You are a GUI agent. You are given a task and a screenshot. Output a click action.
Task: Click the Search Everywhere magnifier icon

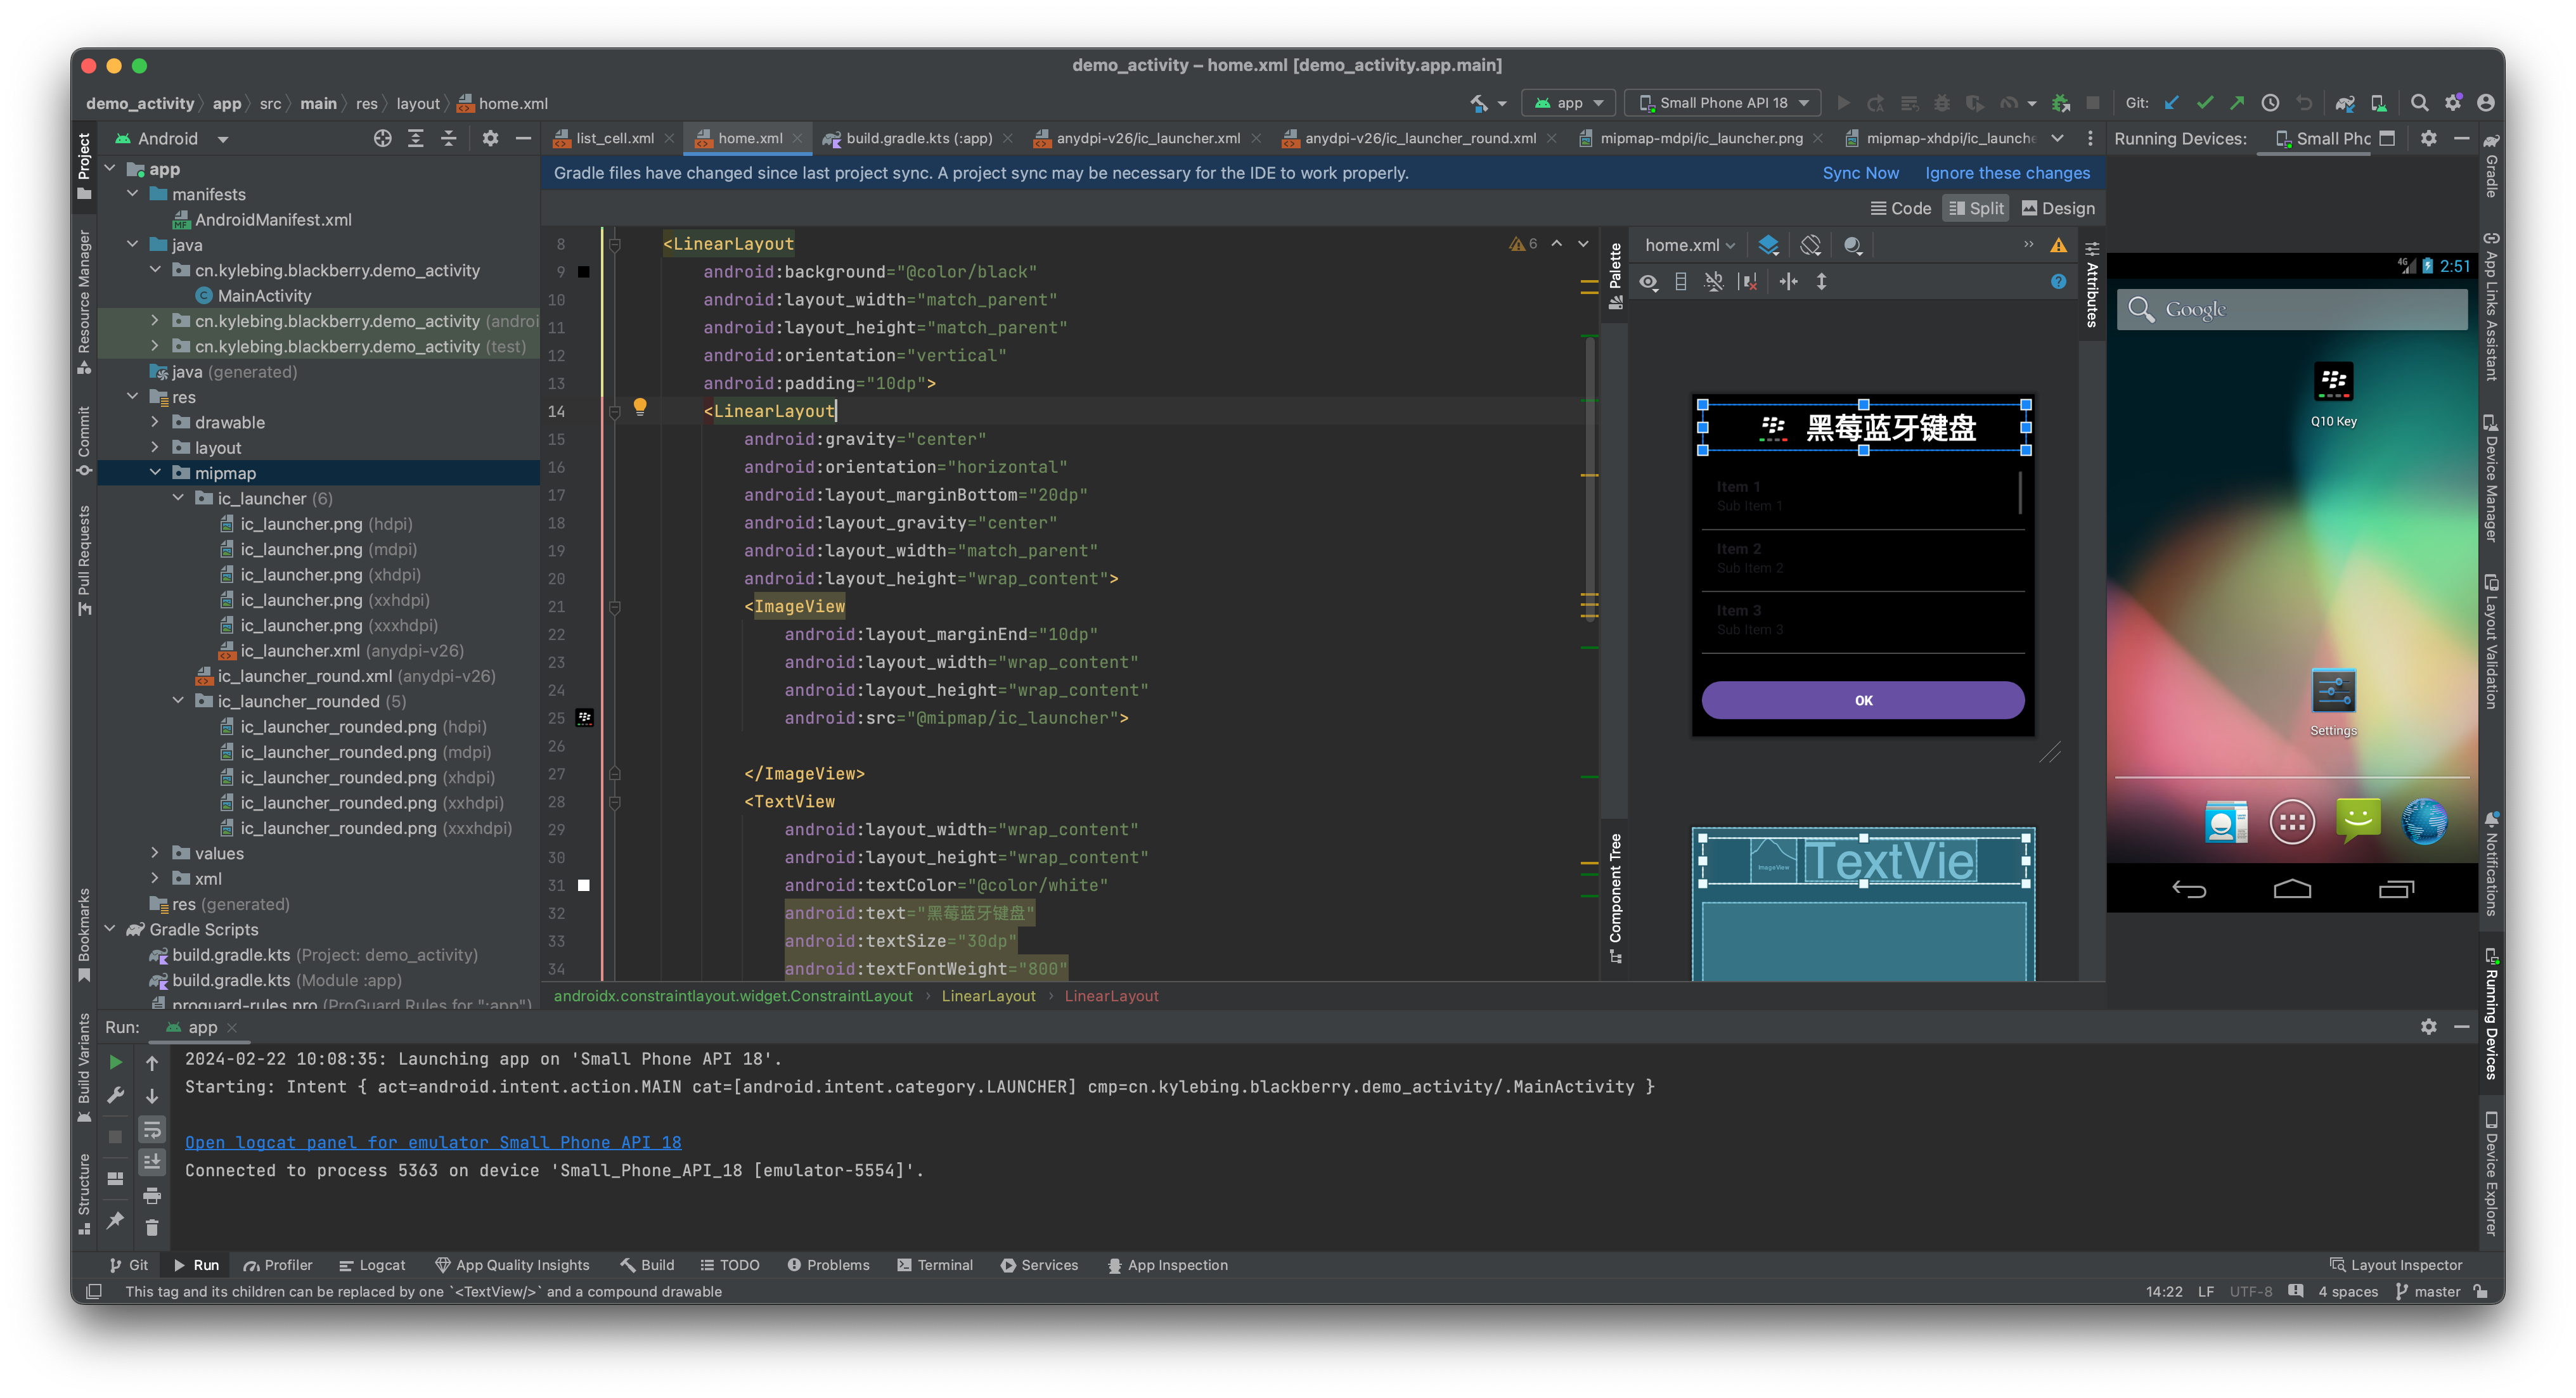click(2419, 103)
